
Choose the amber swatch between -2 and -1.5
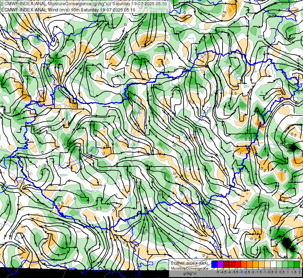[256, 264]
